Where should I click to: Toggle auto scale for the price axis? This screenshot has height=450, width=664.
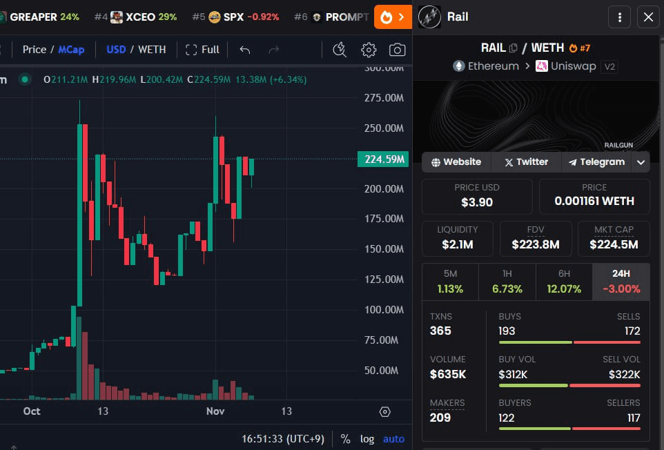(x=393, y=439)
